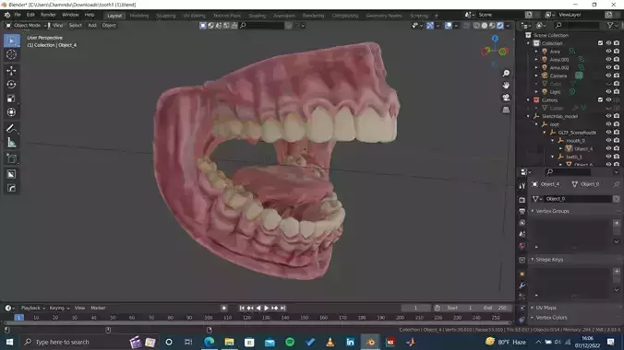This screenshot has height=350, width=624.
Task: Choose the Move tool
Action: tap(11, 71)
